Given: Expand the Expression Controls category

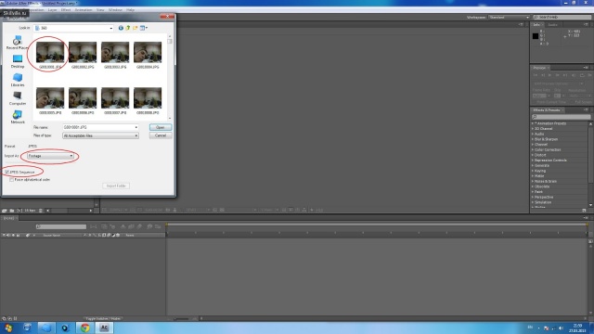Looking at the screenshot, I should [549, 161].
